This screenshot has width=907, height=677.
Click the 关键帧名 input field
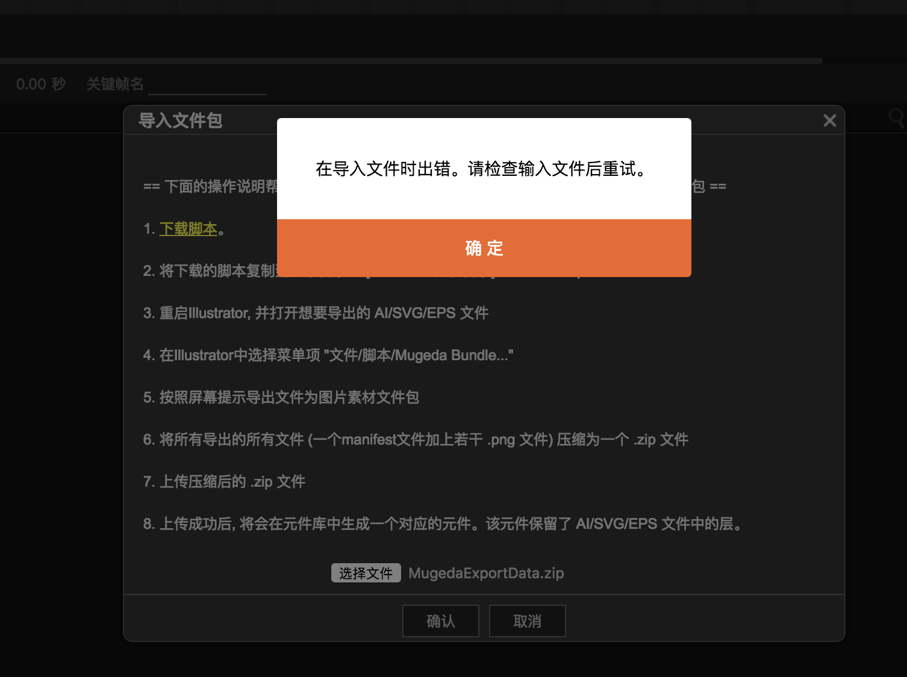pyautogui.click(x=207, y=84)
